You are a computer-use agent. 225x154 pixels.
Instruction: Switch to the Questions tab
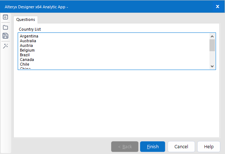tap(26, 19)
